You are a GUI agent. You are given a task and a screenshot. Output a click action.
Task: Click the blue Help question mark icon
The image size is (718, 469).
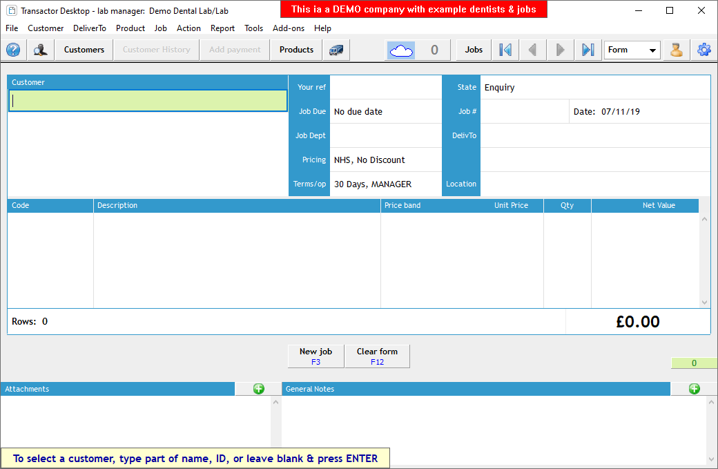click(x=13, y=50)
